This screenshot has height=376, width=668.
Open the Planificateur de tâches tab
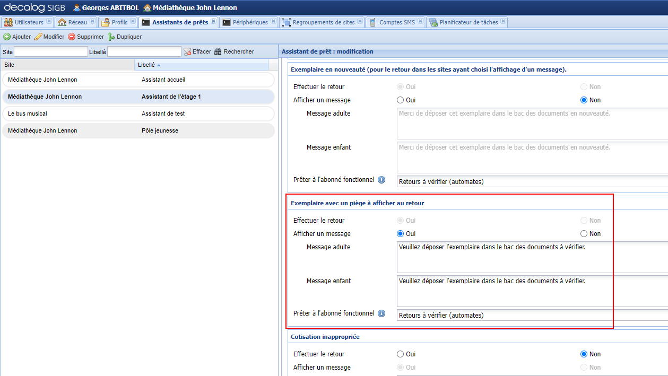point(468,22)
